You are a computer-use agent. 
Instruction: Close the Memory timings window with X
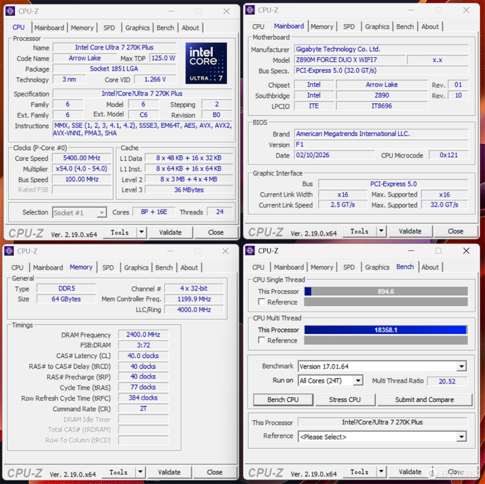pos(225,251)
